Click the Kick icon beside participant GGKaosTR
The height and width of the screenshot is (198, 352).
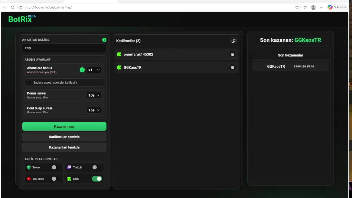119,67
